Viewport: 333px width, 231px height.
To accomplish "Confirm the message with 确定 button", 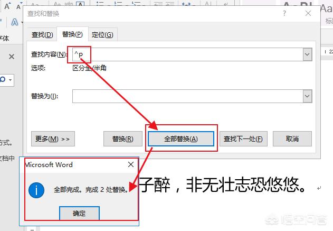I will (x=79, y=213).
